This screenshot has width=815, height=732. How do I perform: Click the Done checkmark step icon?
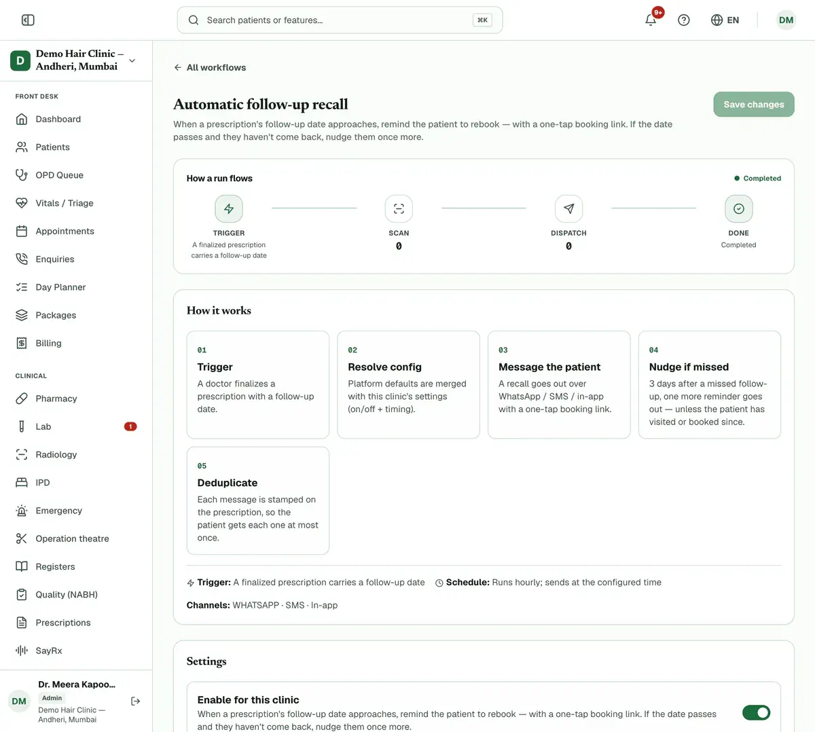pos(739,208)
